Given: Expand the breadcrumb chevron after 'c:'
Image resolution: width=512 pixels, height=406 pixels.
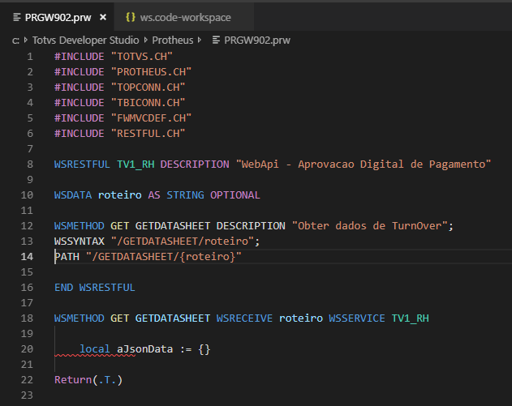Looking at the screenshot, I should (x=25, y=40).
